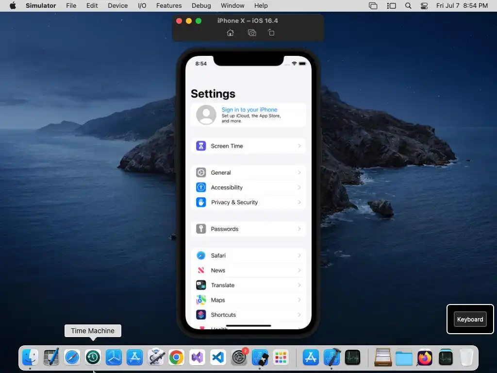Open the Window menu
Viewport: 497px width, 373px height.
232,6
